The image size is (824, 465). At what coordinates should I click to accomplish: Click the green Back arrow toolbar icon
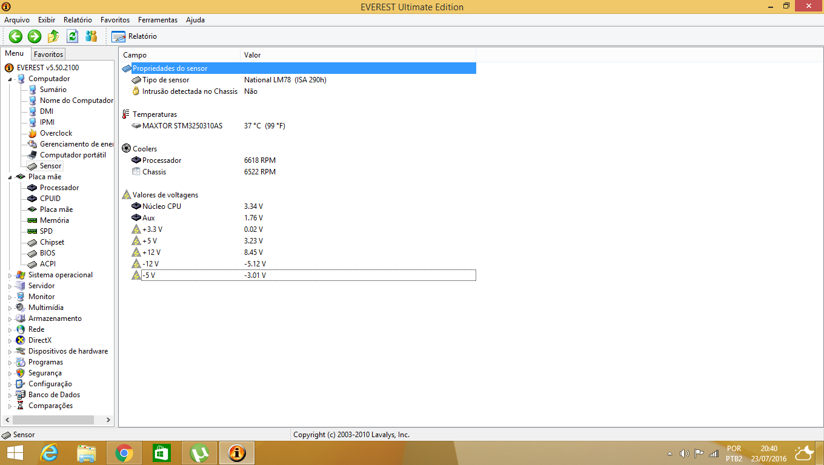coord(16,36)
